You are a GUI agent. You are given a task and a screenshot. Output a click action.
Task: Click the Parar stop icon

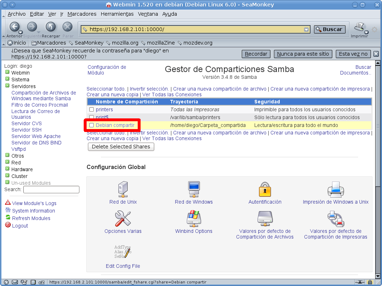pyautogui.click(x=68, y=27)
